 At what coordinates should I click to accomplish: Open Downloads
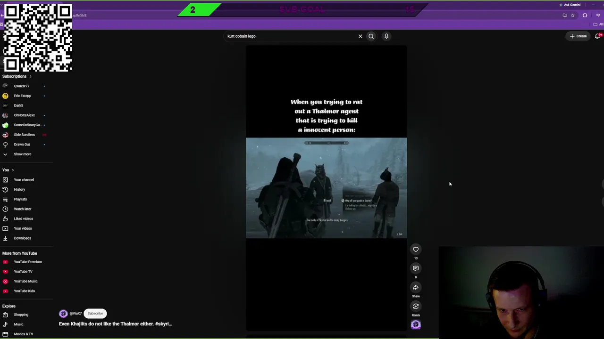click(24, 238)
